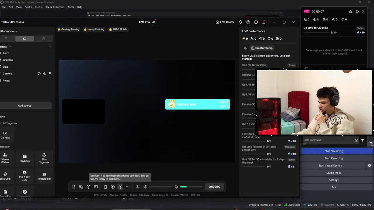Open the Tools menu in OBS
Screen dimensions: 374x210
coord(71,7)
